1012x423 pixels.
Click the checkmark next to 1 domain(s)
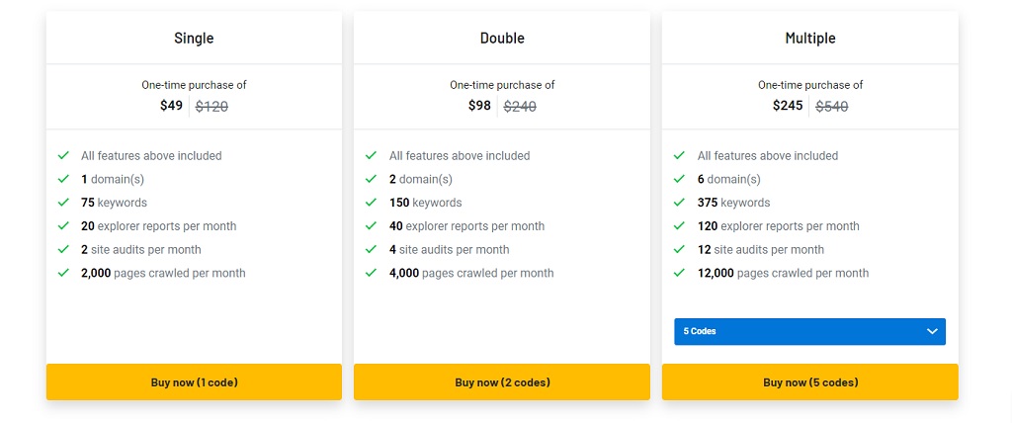point(63,179)
